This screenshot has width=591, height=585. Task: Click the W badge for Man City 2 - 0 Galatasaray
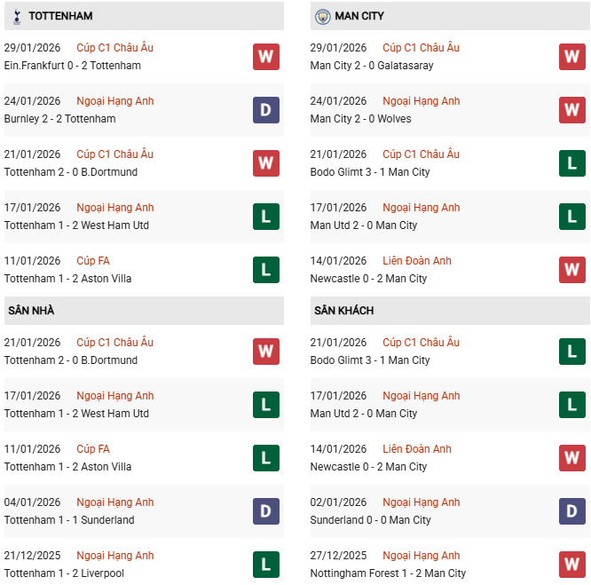pos(571,57)
